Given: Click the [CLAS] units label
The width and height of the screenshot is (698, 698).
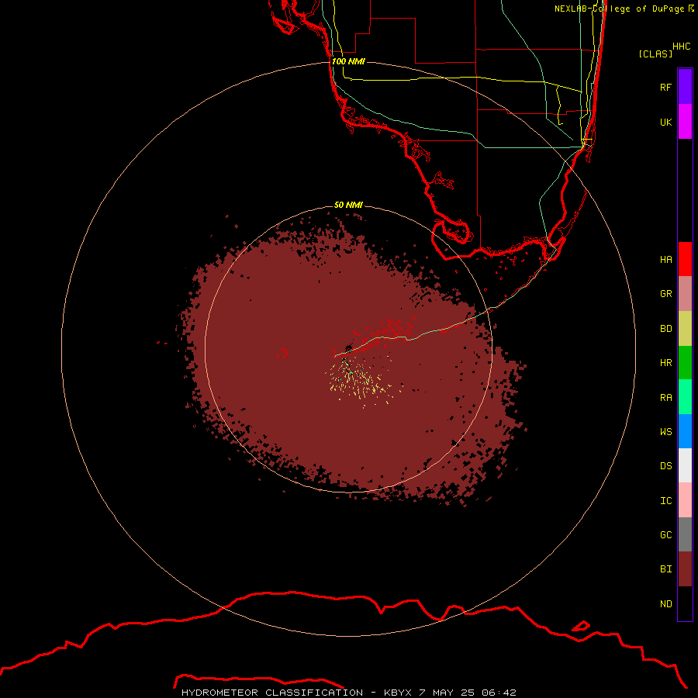Looking at the screenshot, I should coord(655,54).
